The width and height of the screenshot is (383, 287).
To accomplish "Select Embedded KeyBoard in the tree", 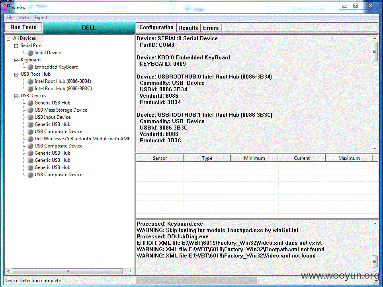I will (57, 67).
